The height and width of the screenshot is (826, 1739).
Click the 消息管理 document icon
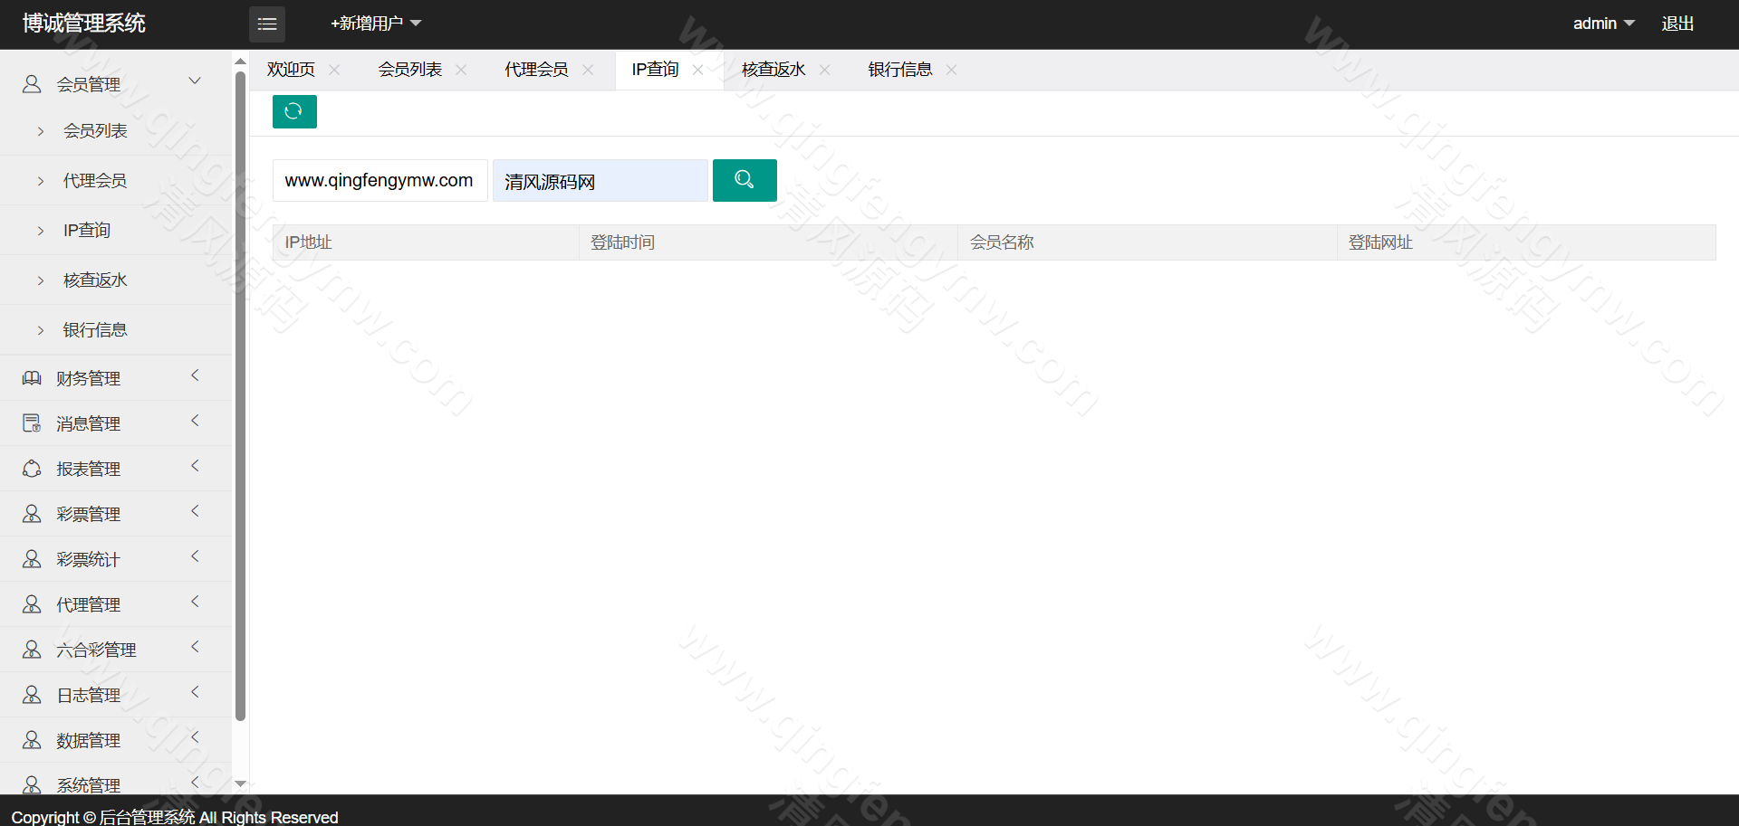[32, 423]
